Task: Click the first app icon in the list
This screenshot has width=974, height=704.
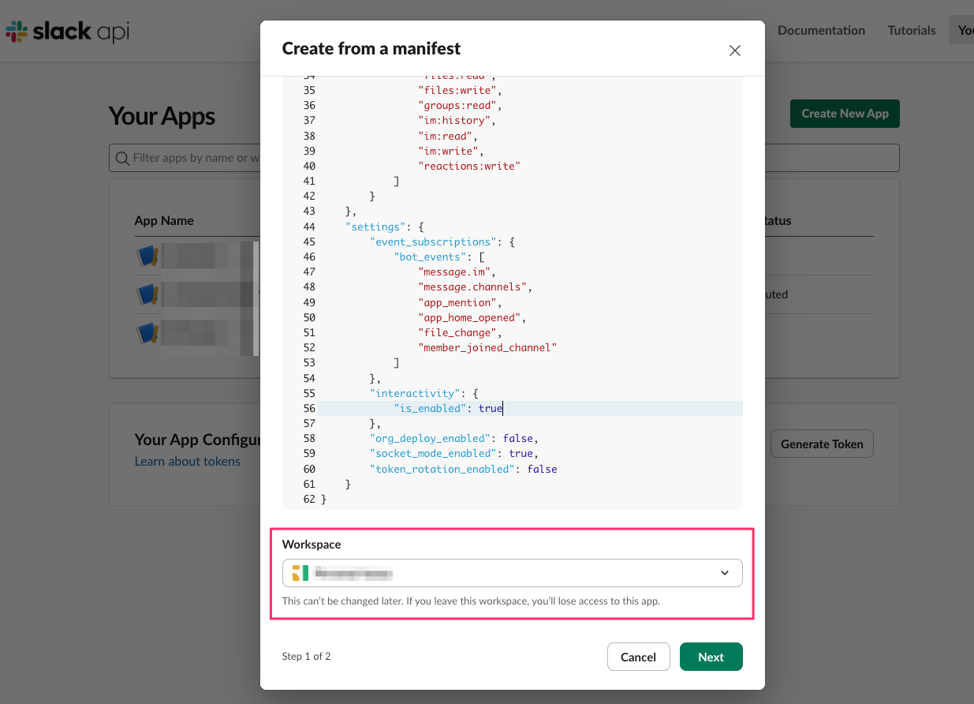Action: (x=148, y=256)
